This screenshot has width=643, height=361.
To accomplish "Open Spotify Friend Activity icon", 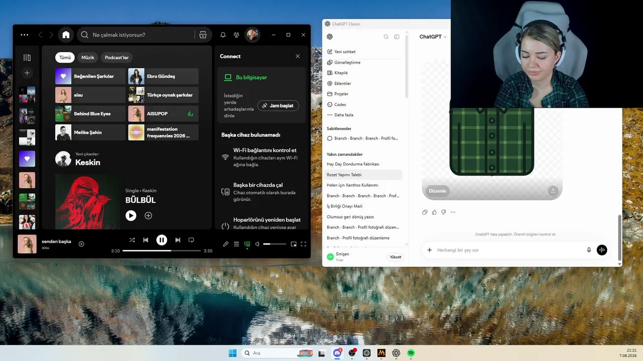I will coord(237,35).
